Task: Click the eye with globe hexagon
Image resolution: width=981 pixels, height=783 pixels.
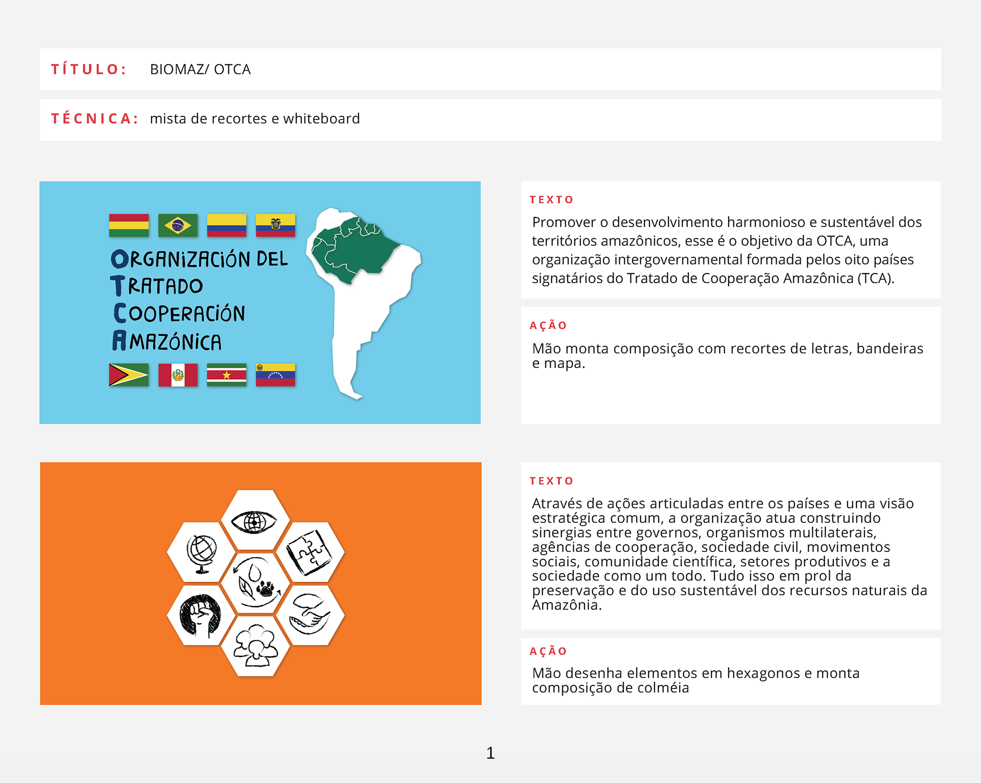Action: click(x=255, y=520)
